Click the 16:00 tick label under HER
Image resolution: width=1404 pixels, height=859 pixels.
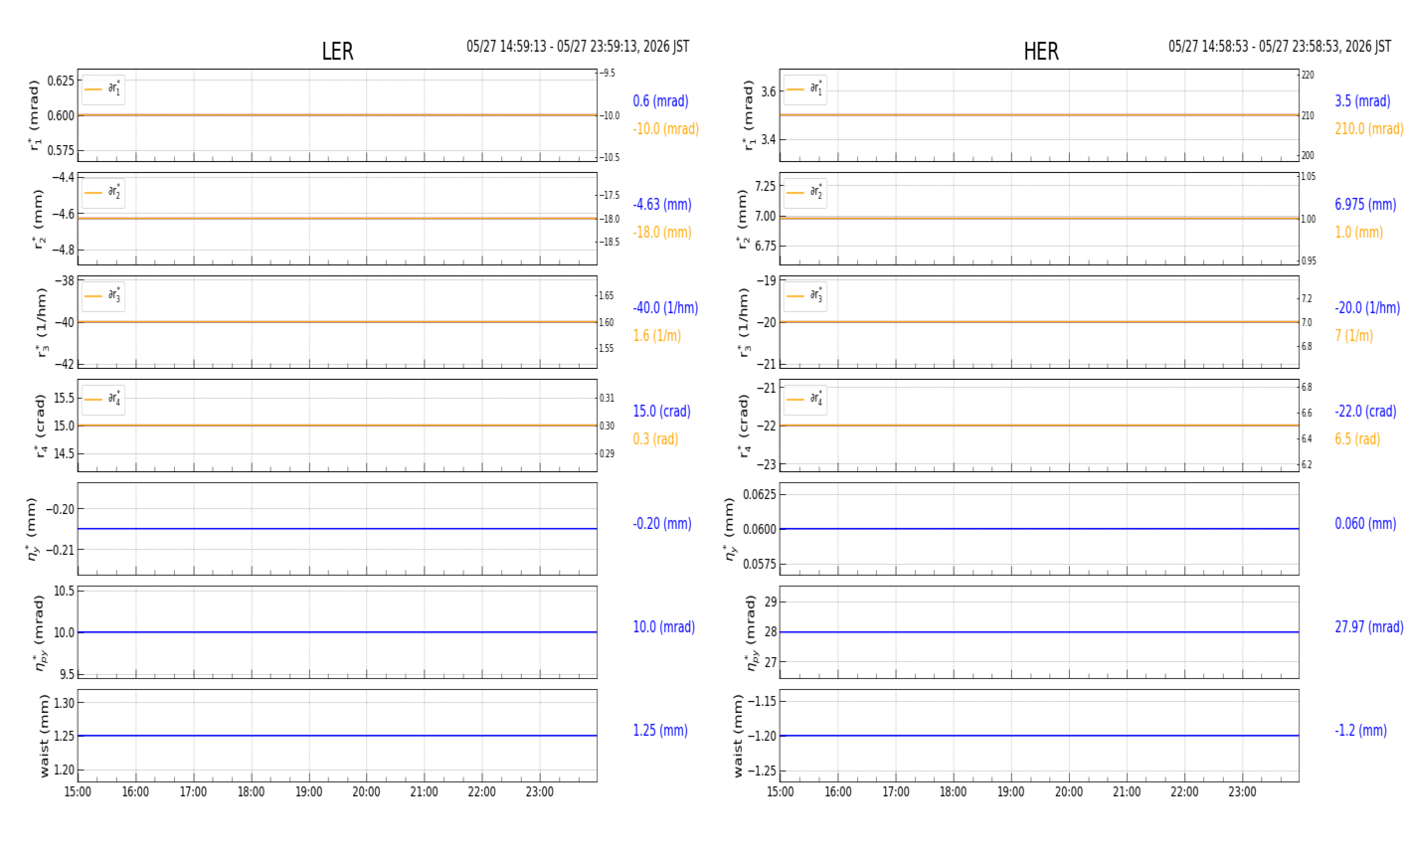click(x=837, y=792)
